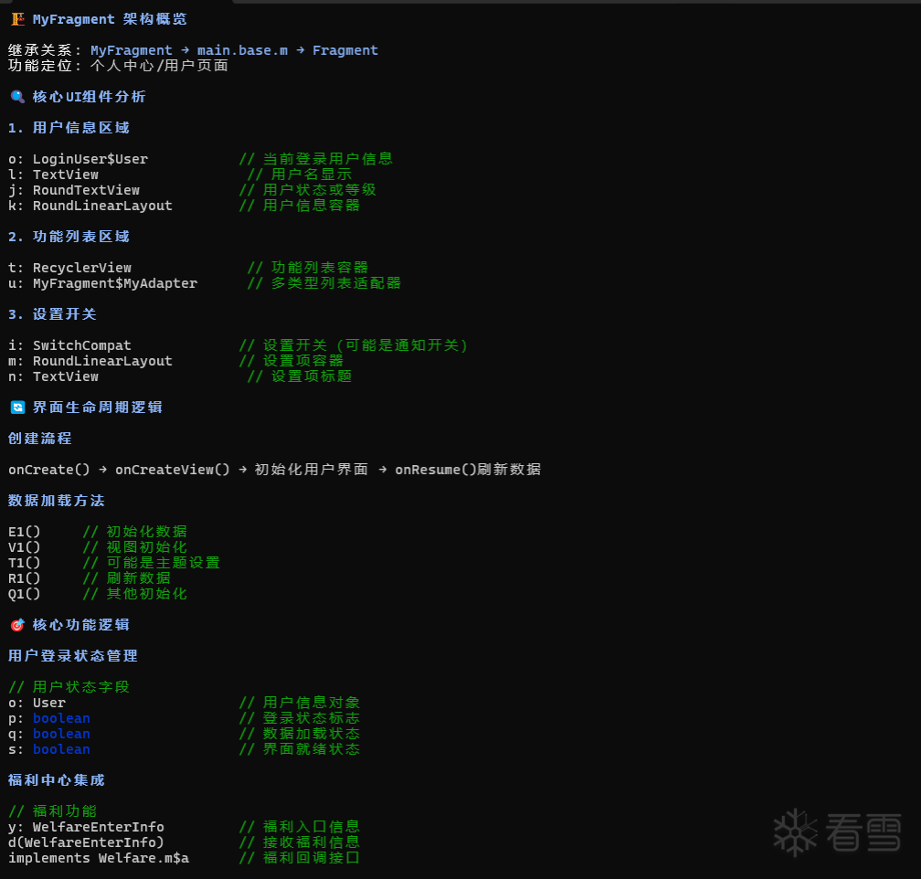Click the comment '// 福利功能'

tap(52, 811)
